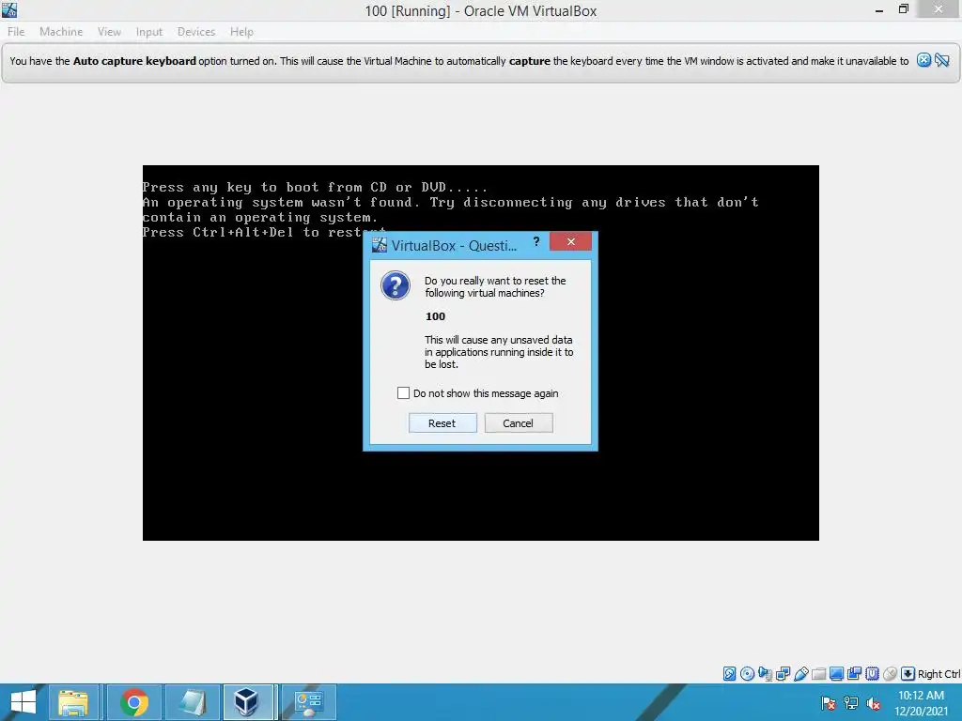Click the optical disc status icon
This screenshot has width=962, height=721.
(747, 674)
